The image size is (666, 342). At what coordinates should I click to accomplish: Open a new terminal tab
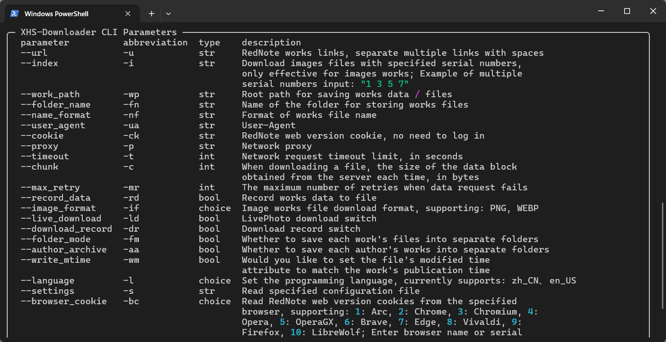pos(152,13)
